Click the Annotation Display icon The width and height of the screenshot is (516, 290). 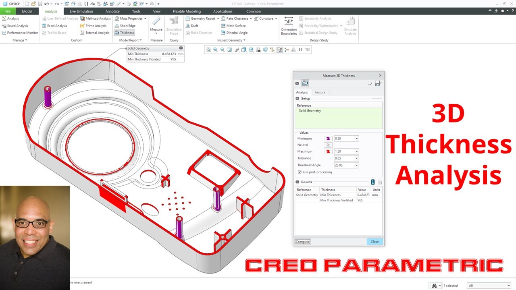coord(279,50)
